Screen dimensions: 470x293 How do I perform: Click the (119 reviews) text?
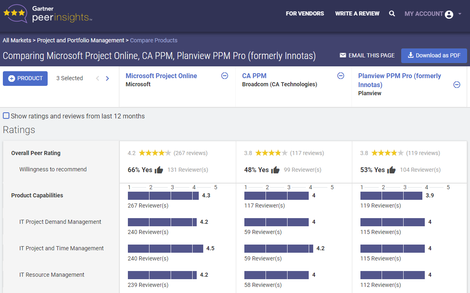[x=423, y=153]
